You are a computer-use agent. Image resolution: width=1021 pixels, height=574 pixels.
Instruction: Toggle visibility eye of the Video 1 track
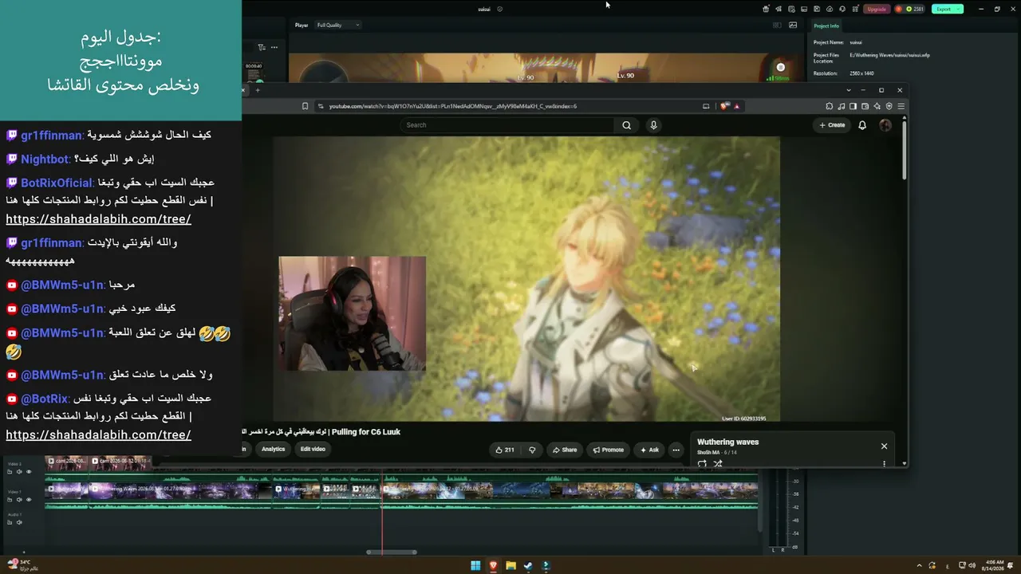point(29,500)
